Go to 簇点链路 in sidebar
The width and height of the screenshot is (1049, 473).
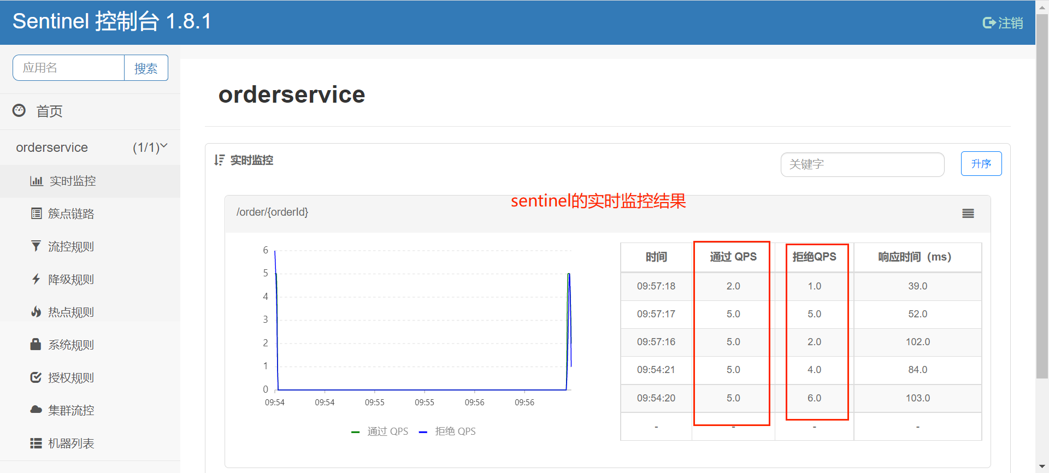pyautogui.click(x=90, y=214)
